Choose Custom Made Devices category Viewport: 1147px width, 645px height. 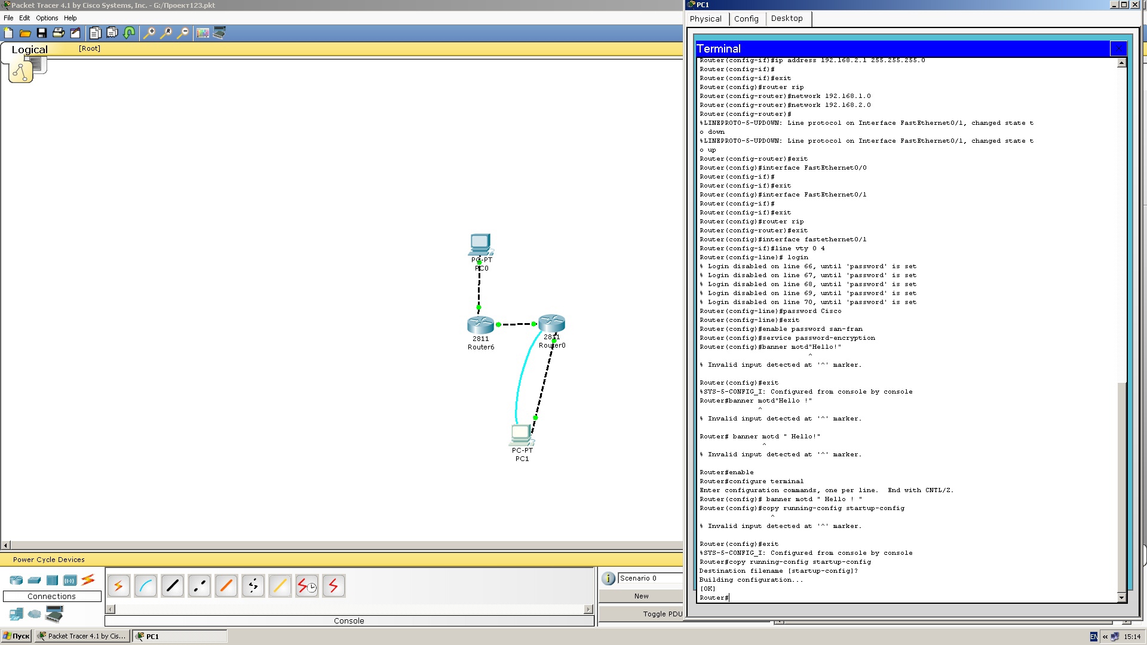(54, 613)
